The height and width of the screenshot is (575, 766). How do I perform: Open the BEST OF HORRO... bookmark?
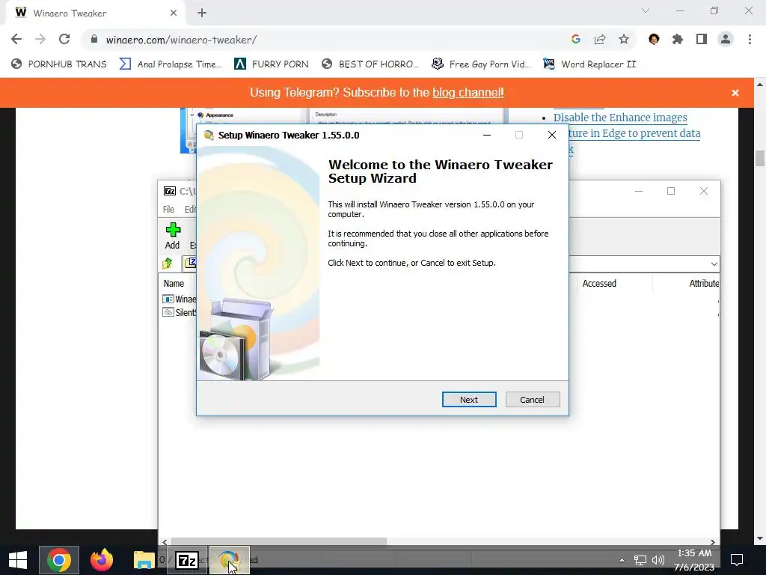371,64
